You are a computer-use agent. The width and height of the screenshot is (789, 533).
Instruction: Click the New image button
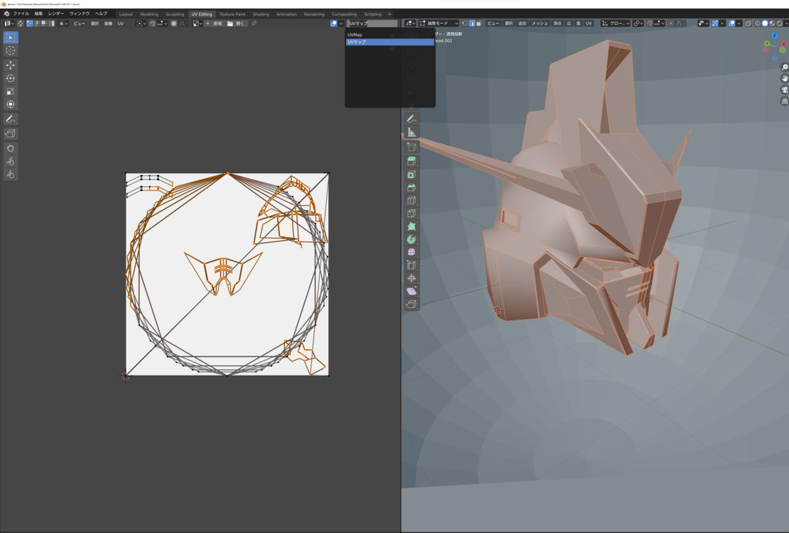click(213, 24)
